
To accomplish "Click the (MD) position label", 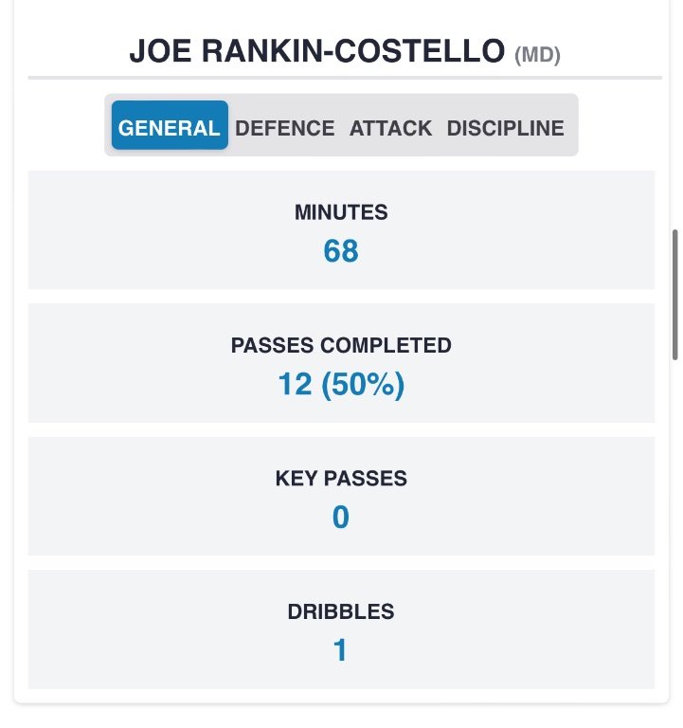I will (537, 56).
